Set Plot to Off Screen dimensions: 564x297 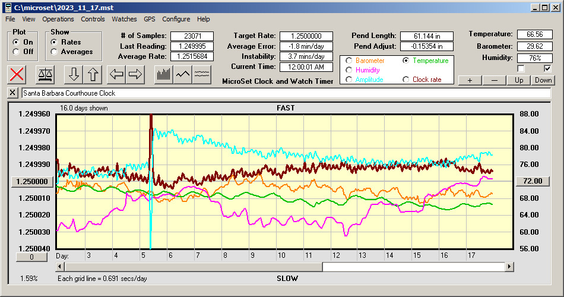[x=16, y=52]
